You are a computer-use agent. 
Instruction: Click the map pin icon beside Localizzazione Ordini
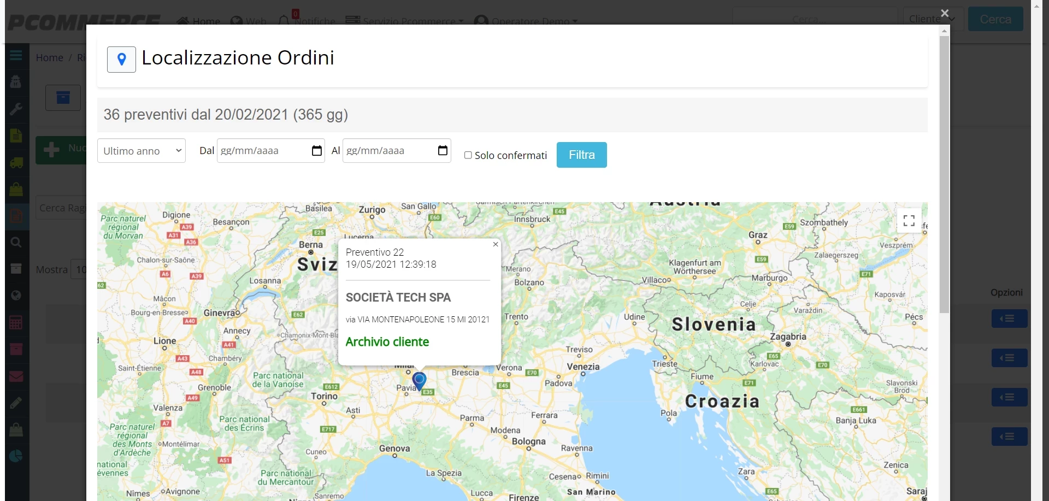(x=121, y=59)
